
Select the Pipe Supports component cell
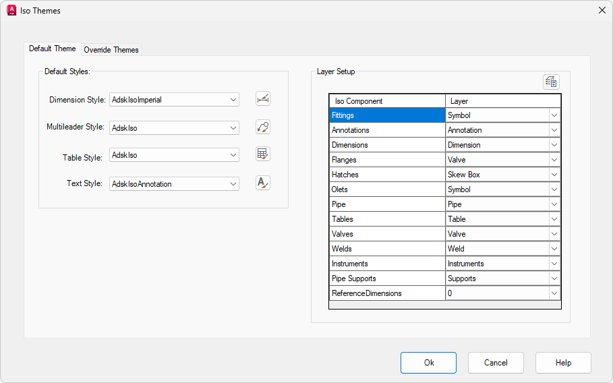coord(387,278)
